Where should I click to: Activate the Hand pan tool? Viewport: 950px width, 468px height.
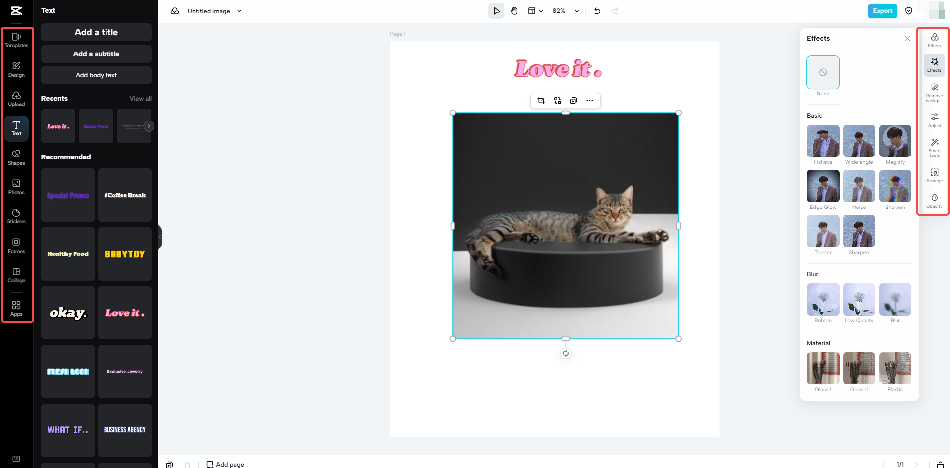coord(514,11)
